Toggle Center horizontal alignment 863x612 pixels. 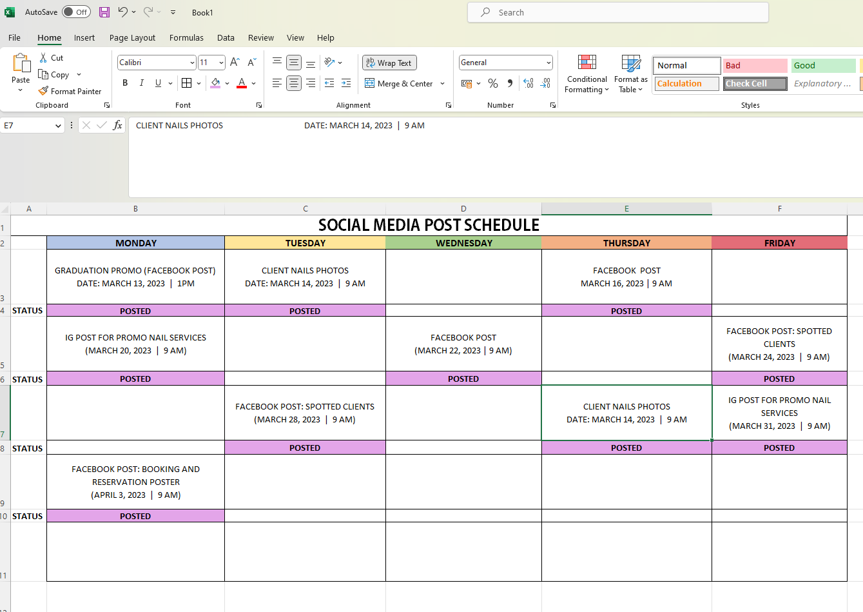[294, 83]
